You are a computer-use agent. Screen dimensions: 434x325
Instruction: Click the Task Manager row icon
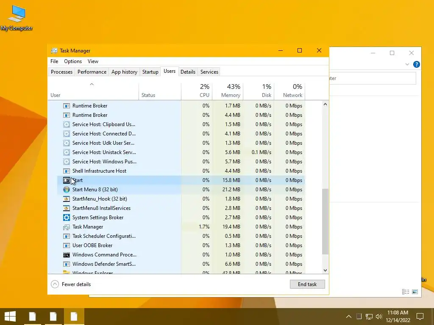coord(67,227)
